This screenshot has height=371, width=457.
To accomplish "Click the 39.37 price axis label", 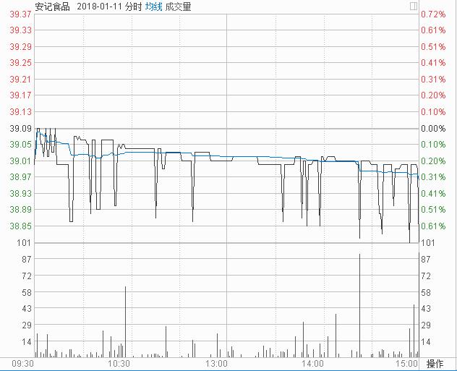I will (x=20, y=14).
